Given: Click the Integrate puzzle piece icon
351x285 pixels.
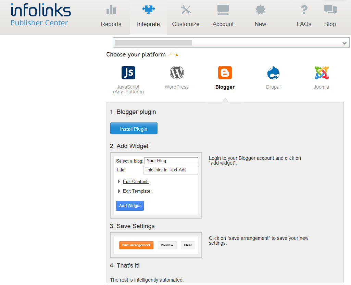Looking at the screenshot, I should 148,10.
